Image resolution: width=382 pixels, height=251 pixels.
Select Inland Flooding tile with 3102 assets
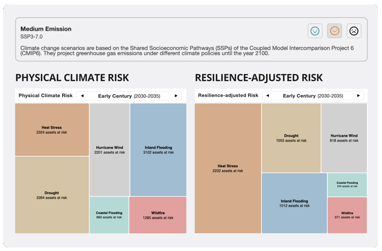pos(158,150)
